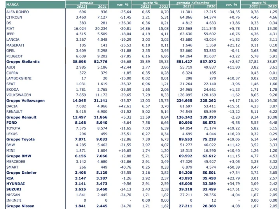Click Fiat January 2022 value 16.024
The height and width of the screenshot is (209, 280).
80,28
